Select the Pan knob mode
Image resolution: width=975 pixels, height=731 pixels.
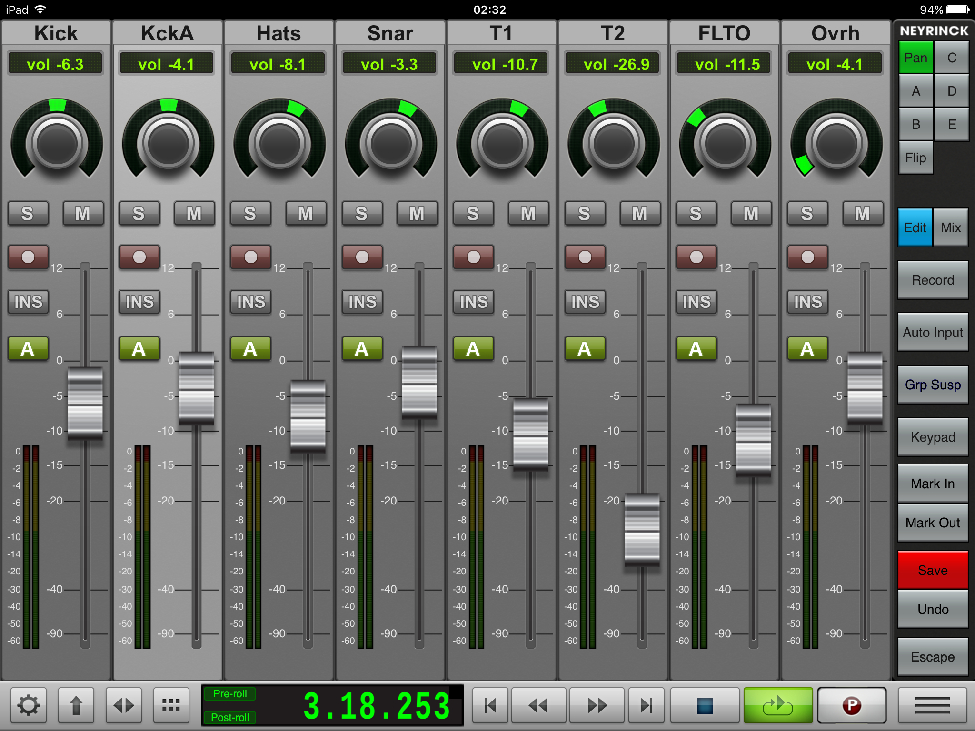click(915, 58)
